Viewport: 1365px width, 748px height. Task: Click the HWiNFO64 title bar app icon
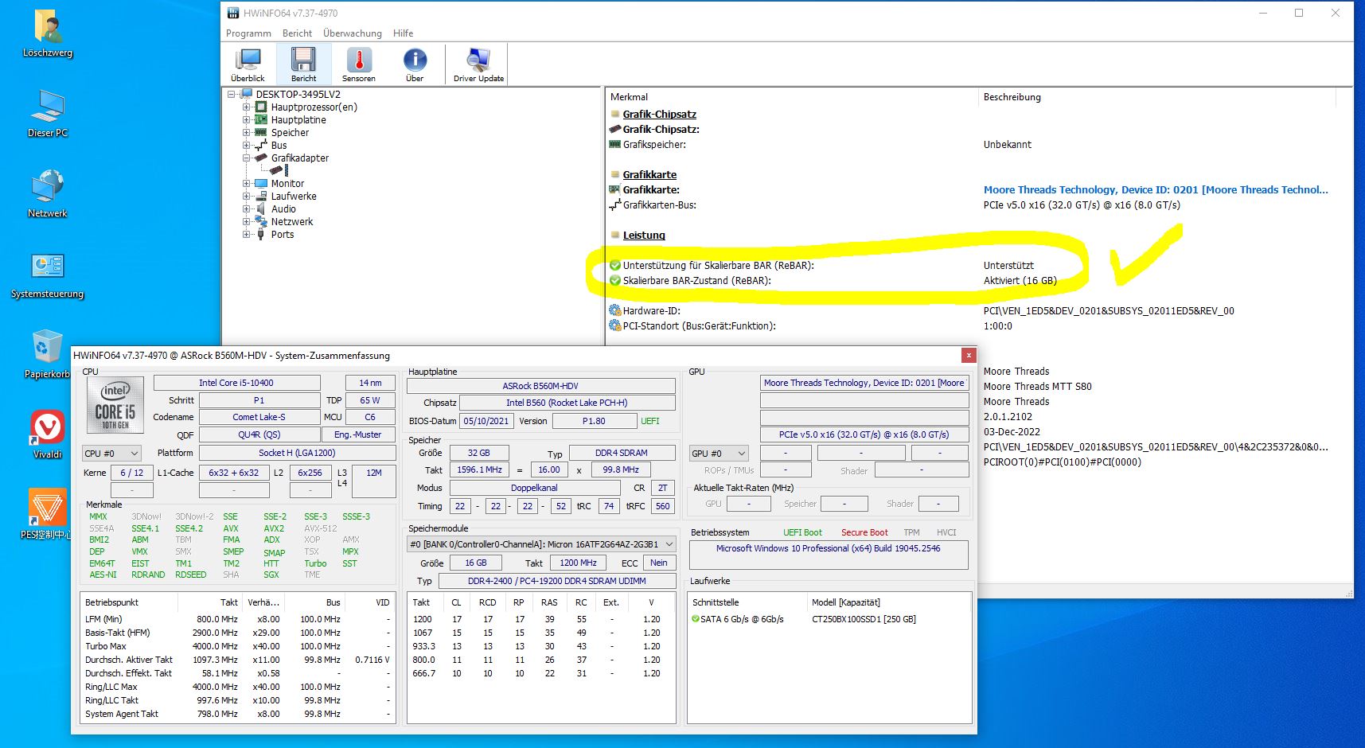click(233, 13)
